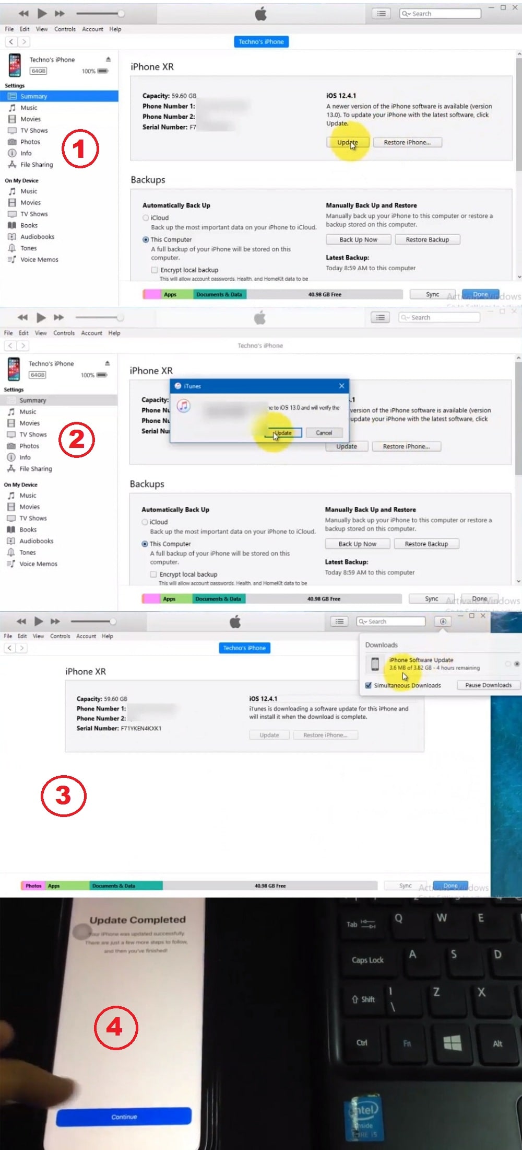Click the Play button in the window with the iTunes dialog

point(41,317)
